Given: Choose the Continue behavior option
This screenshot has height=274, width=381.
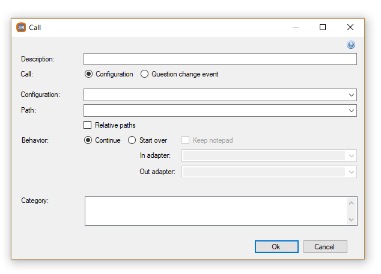Looking at the screenshot, I should click(88, 140).
